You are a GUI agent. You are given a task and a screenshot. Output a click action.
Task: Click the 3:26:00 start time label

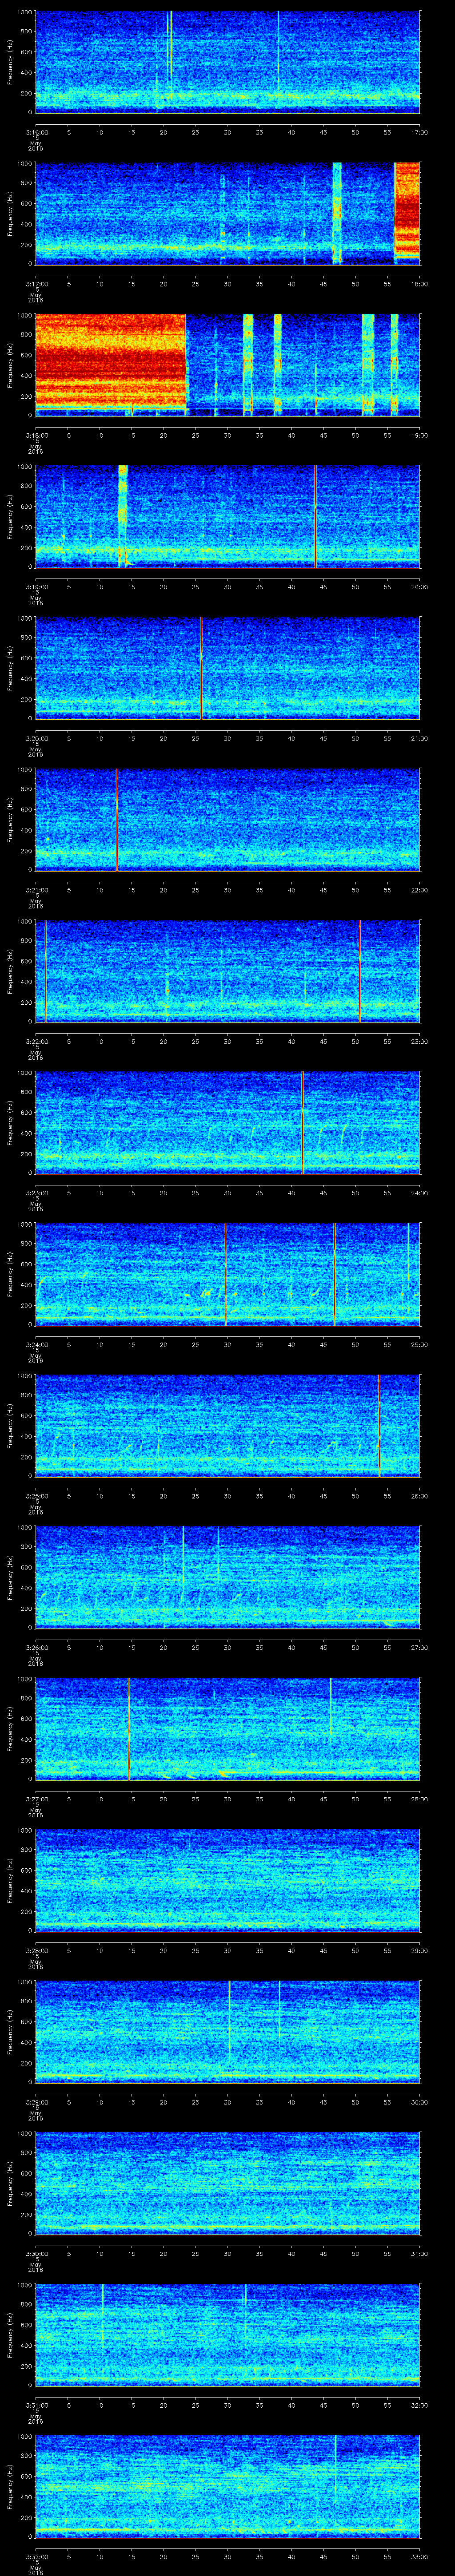pos(36,1647)
